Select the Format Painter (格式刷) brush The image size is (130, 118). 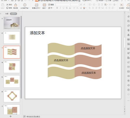coord(16,5)
